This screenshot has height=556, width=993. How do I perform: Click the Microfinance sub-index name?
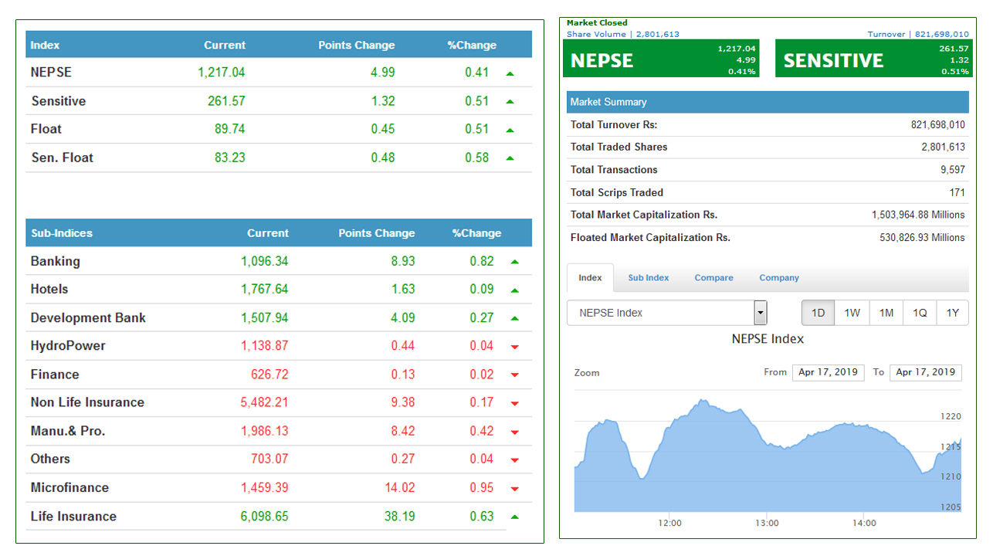pyautogui.click(x=69, y=487)
